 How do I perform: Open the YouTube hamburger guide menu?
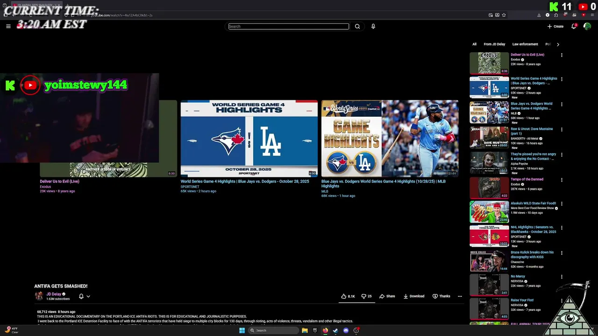point(8,27)
